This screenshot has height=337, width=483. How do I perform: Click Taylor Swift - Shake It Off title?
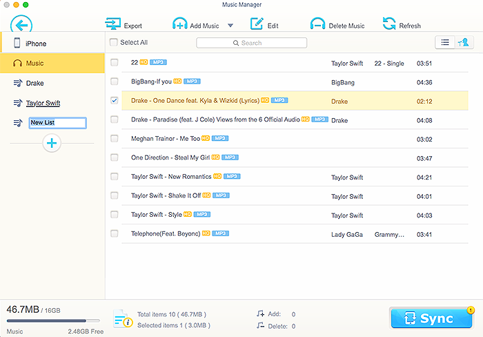pos(166,195)
